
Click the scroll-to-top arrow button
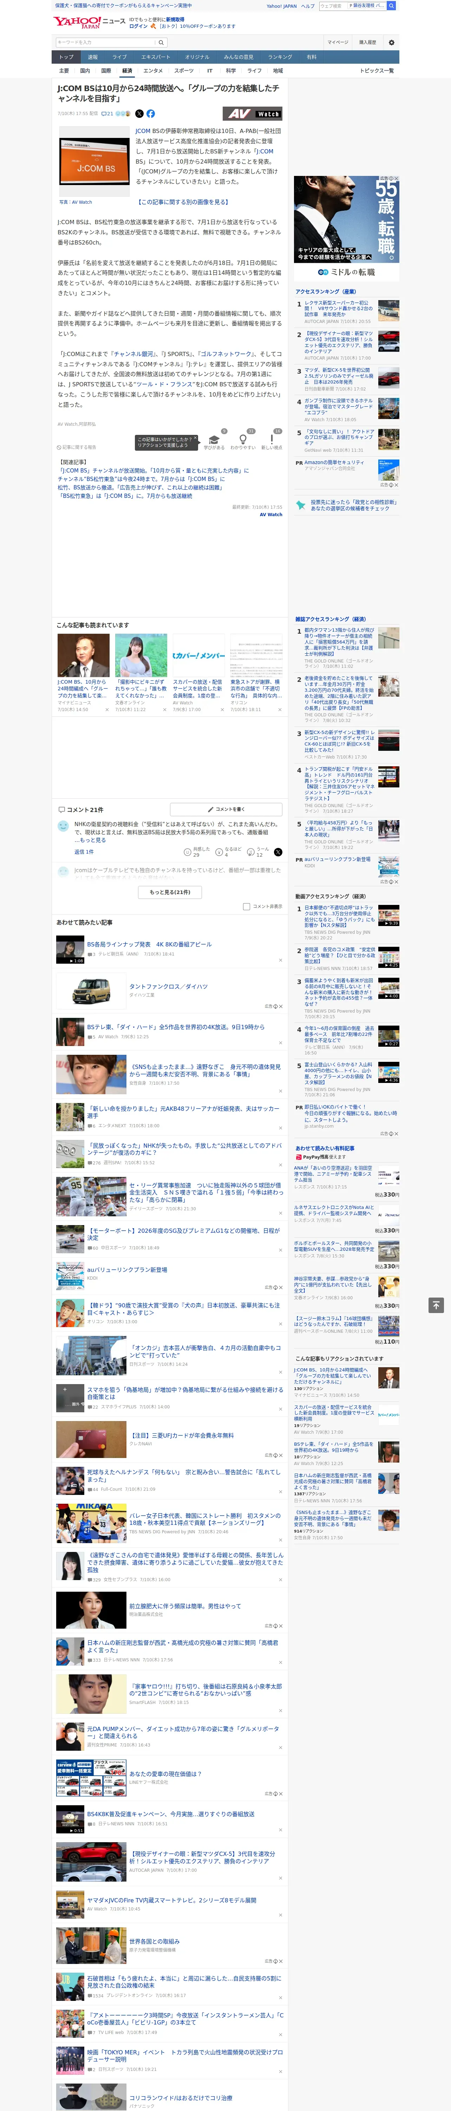(436, 1305)
